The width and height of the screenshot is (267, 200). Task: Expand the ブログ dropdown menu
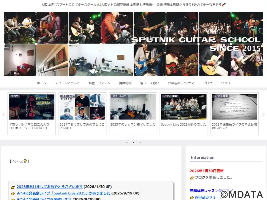[x=209, y=83]
